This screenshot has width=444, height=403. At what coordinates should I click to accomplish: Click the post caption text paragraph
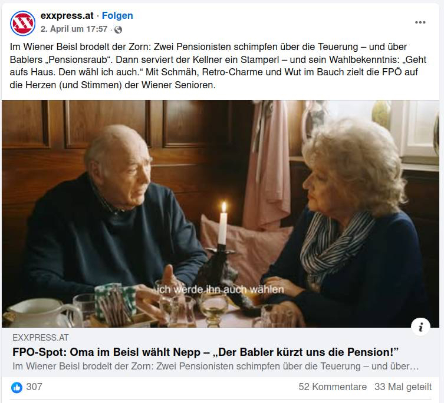pos(218,66)
